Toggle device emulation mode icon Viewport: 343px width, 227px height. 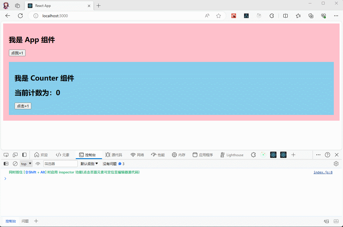[15, 155]
